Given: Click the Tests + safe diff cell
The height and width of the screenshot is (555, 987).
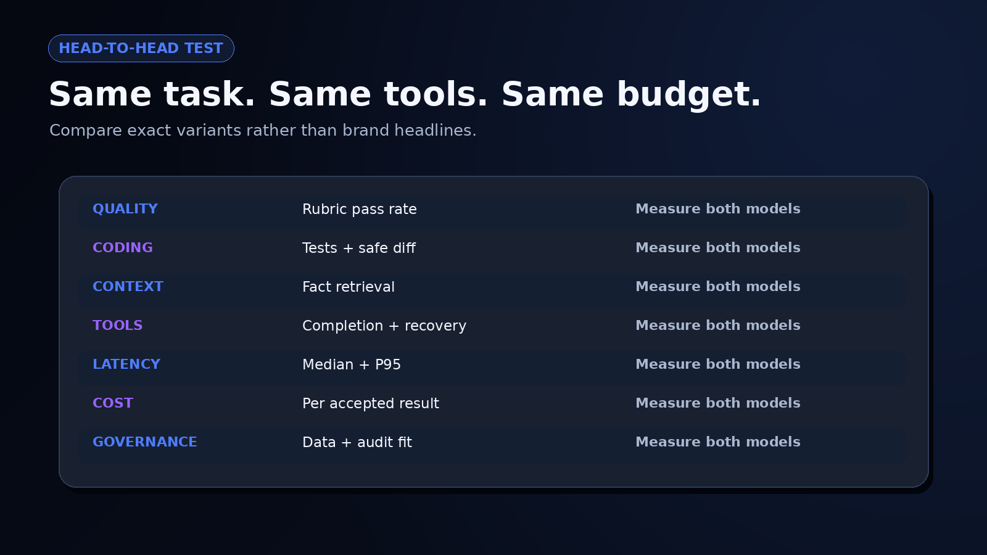Looking at the screenshot, I should point(359,248).
